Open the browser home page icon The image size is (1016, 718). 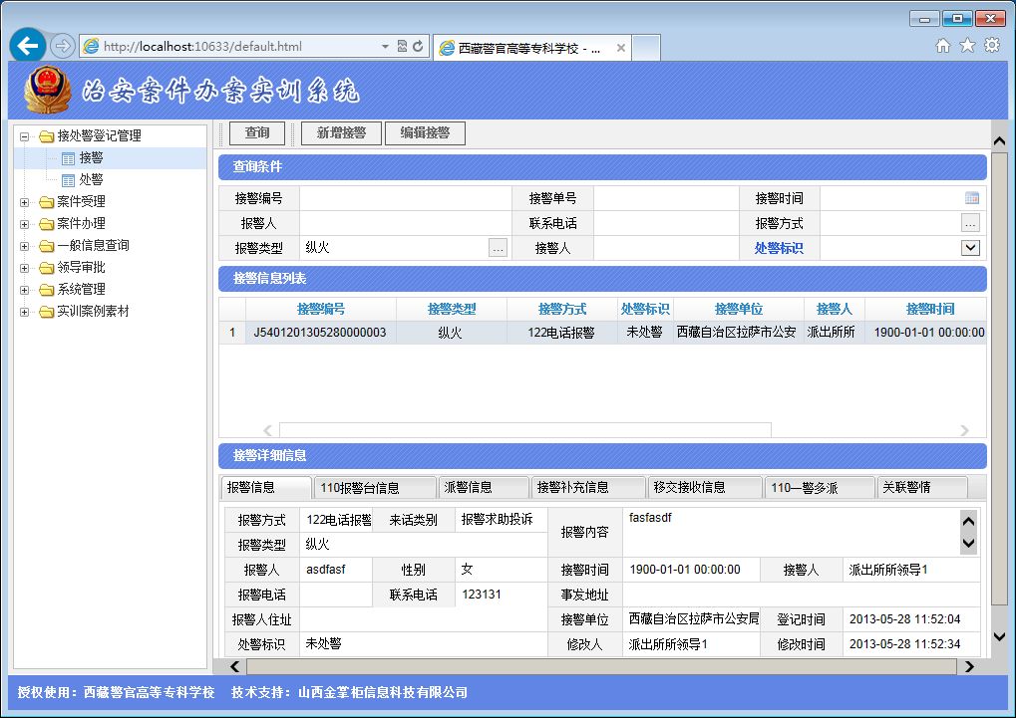943,46
